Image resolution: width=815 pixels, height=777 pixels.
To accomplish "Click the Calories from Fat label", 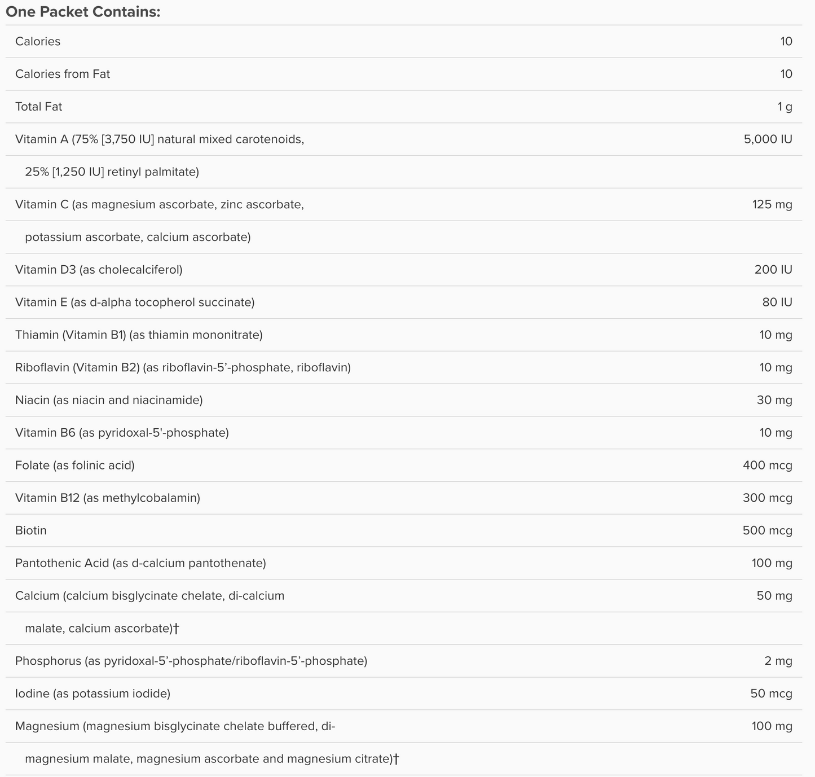I will (x=63, y=74).
